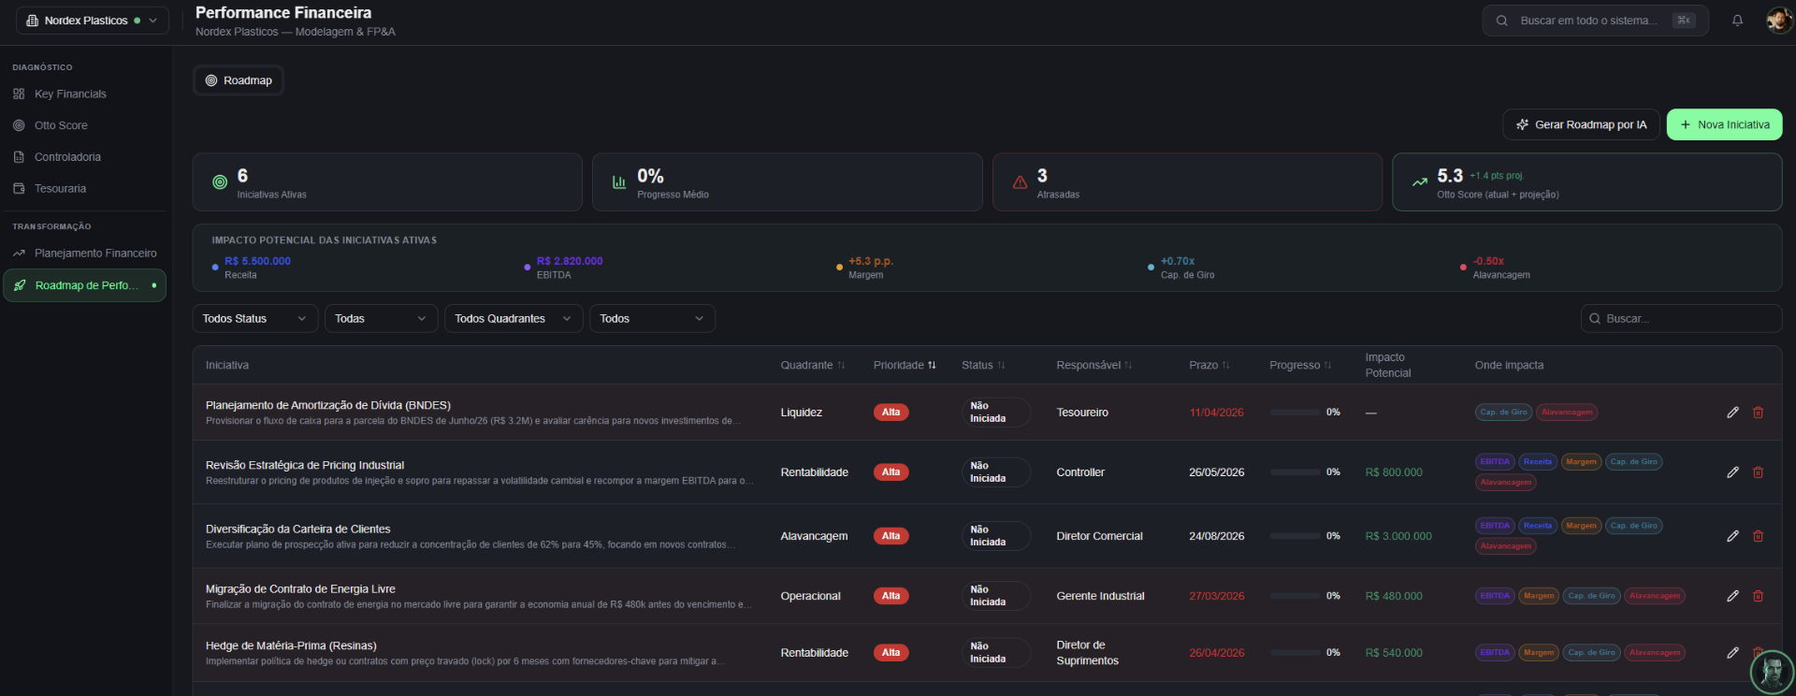Delete the Planejamento de Amortização de Dívida initiative
The image size is (1796, 696).
click(1758, 413)
